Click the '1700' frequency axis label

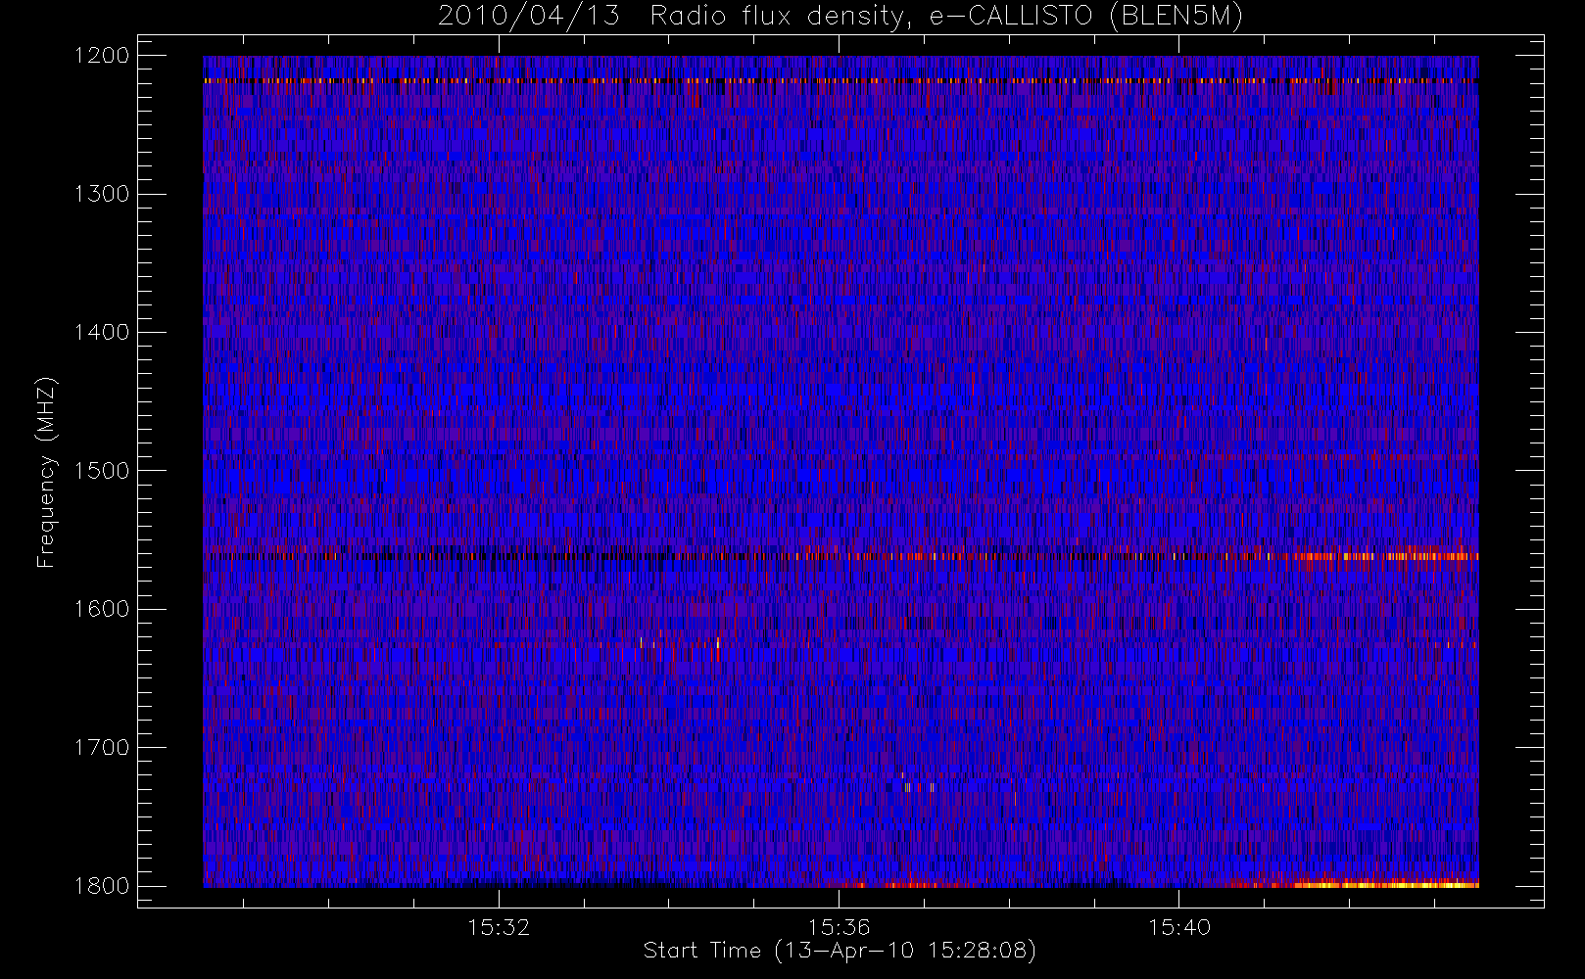102,747
